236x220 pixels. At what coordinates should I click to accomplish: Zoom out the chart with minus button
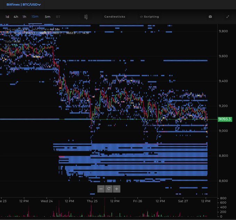[101, 189]
